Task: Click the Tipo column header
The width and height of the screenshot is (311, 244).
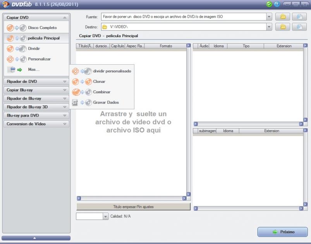Action: pos(246,46)
